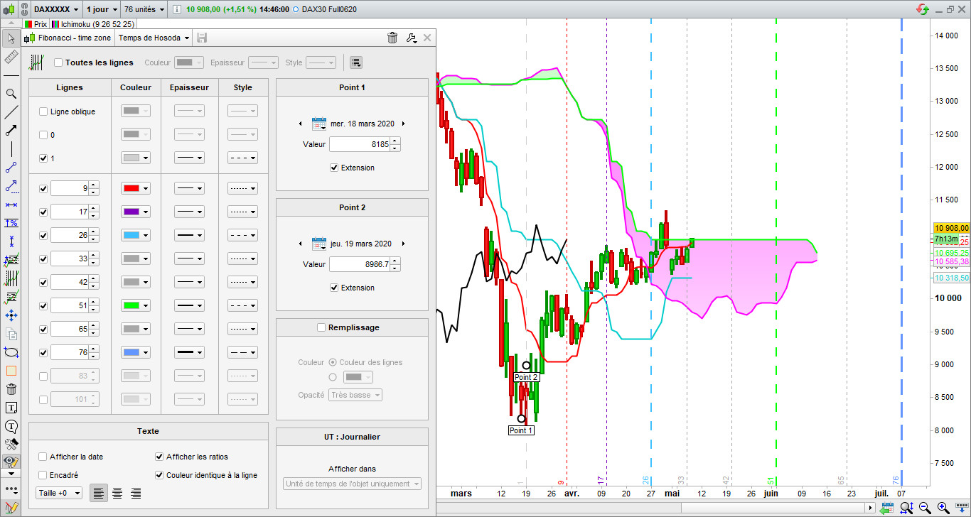This screenshot has width=971, height=517.
Task: Open the DAXXXXX instrument dropdown
Action: tap(56, 10)
